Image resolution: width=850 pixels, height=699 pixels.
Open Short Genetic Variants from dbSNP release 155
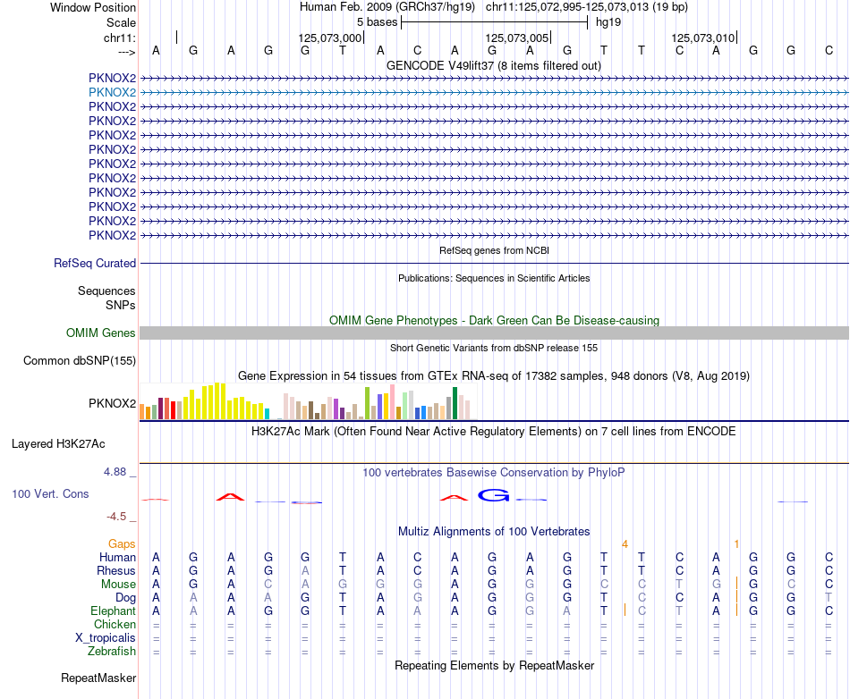tap(494, 348)
